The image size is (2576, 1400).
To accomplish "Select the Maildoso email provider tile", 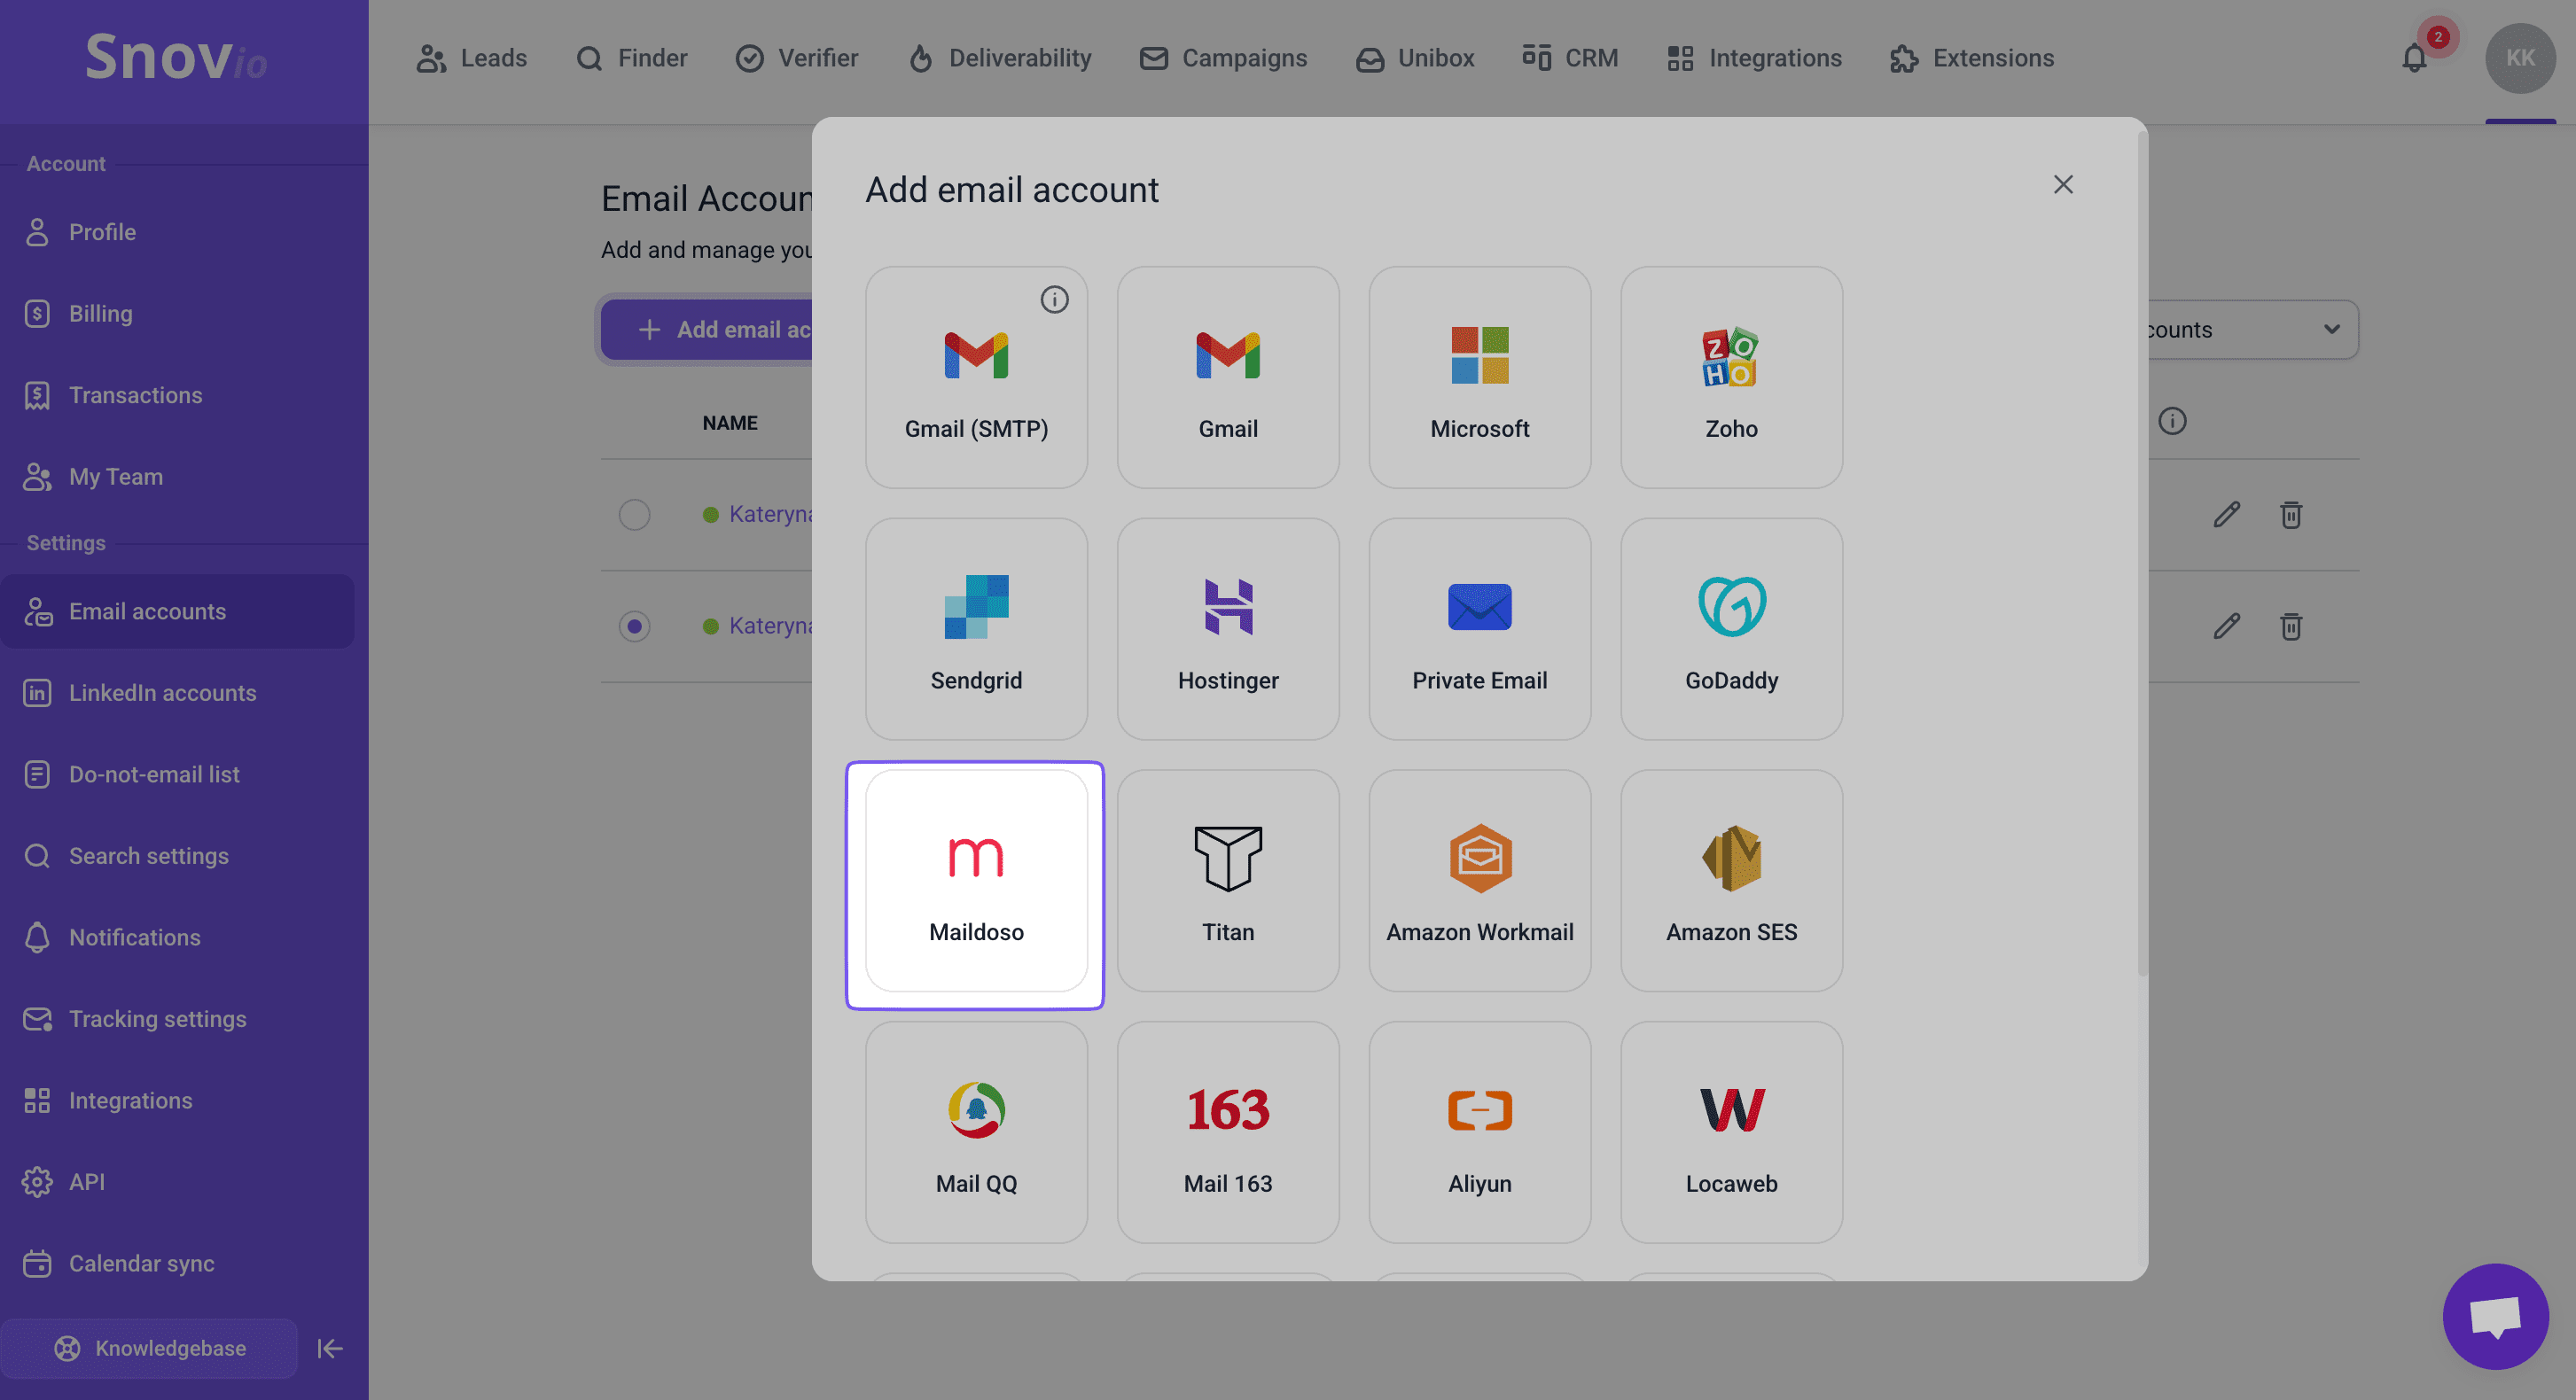I will [x=975, y=882].
